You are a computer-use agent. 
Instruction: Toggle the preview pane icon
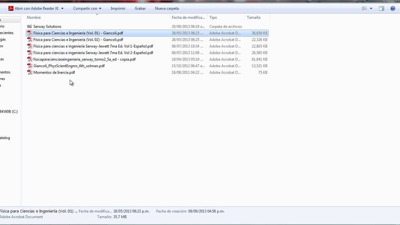point(382,8)
